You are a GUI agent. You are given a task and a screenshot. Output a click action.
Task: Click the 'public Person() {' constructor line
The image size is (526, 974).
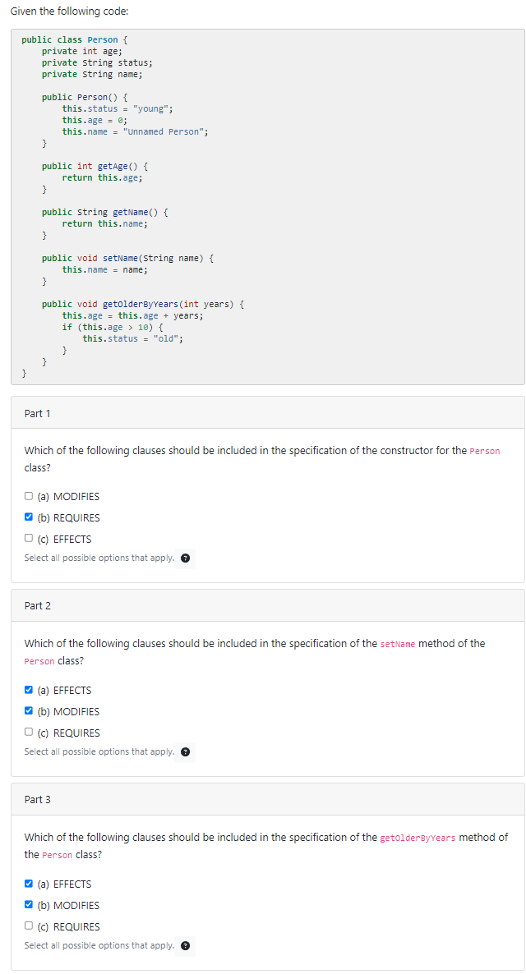coord(85,97)
